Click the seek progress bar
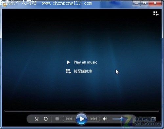This screenshot has width=164, height=129. 82,111
